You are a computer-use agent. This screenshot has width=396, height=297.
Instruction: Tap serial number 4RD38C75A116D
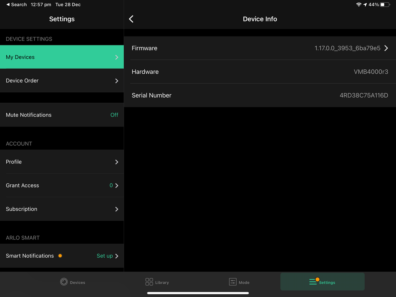(x=364, y=95)
